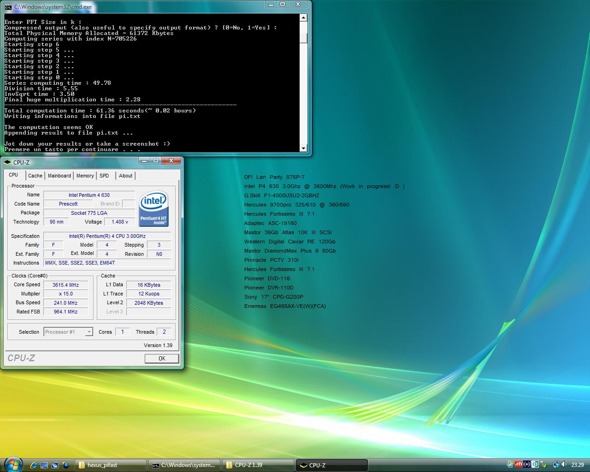Viewport: 590px width, 472px height.
Task: Click the Name field 'Intel Pentium 4 630'
Action: click(89, 195)
